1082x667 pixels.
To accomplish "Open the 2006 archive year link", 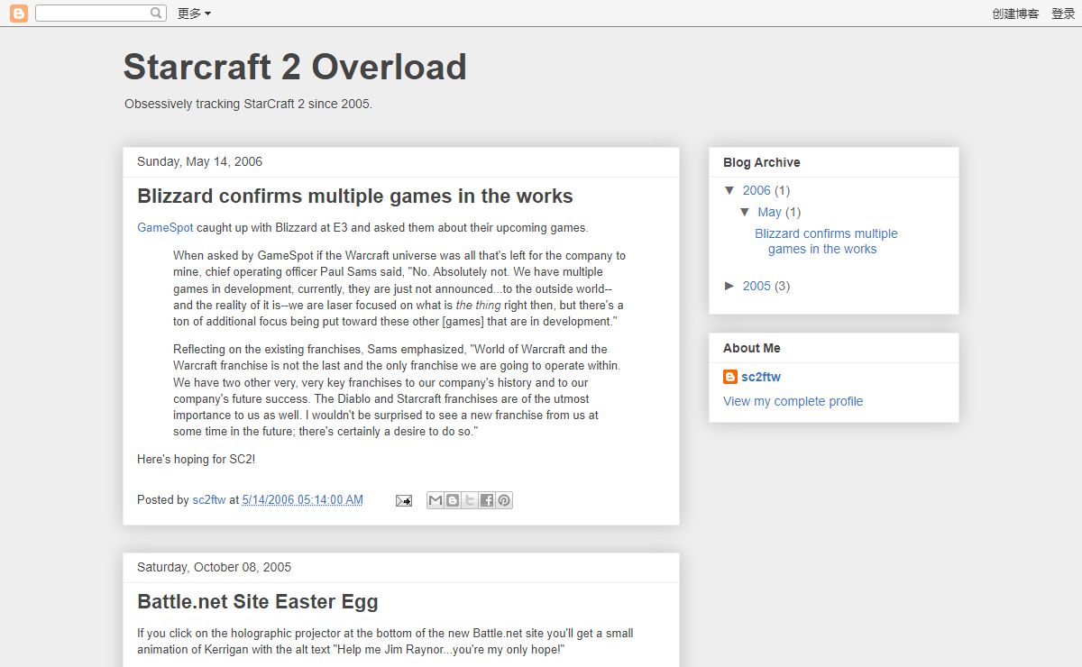I will coord(756,190).
